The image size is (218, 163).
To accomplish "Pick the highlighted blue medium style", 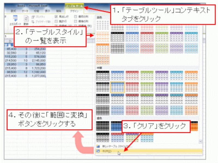I will click(117, 87).
